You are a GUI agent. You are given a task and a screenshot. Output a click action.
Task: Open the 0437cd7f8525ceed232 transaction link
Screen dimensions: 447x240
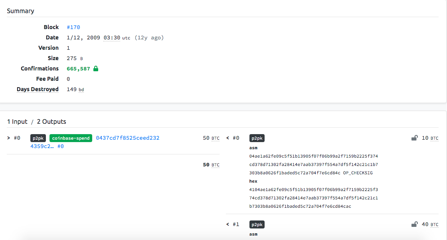tap(128, 138)
